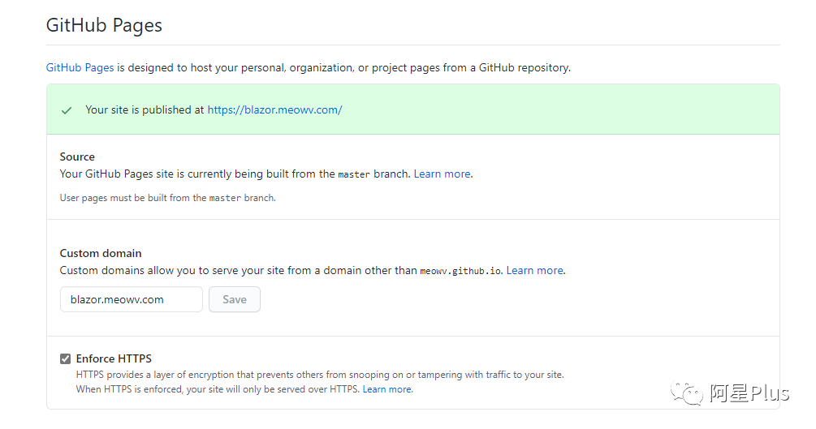Click 'currently being built from the' sentence
Screen dimensions: 816x429
point(235,174)
